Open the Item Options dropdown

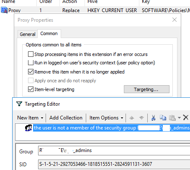[106, 118]
